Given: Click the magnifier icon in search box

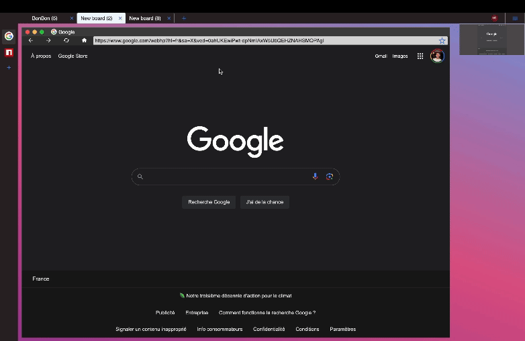Looking at the screenshot, I should [x=140, y=177].
